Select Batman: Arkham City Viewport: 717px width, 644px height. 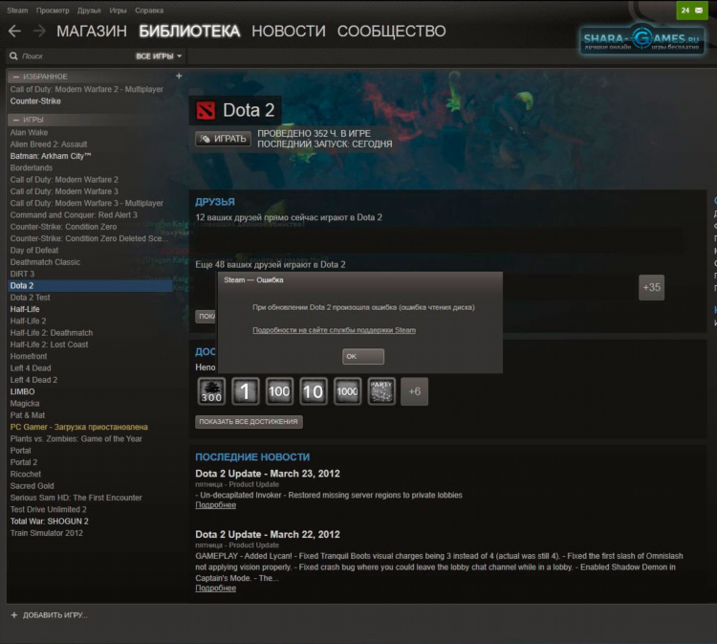51,156
